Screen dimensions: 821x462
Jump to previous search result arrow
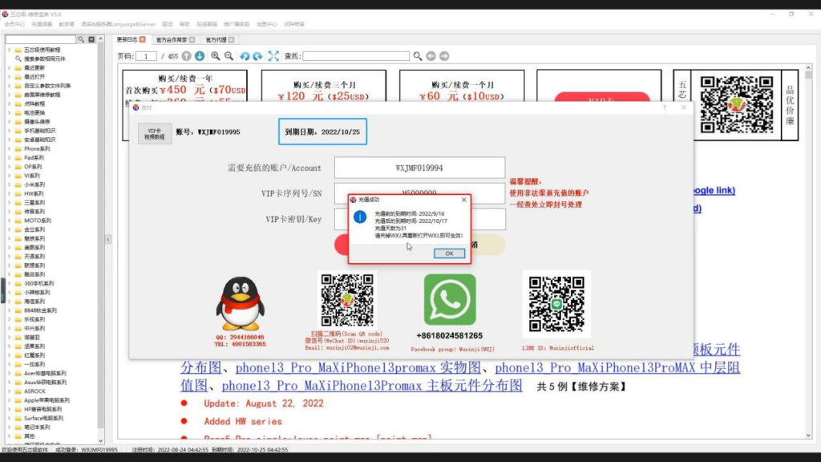tap(431, 56)
